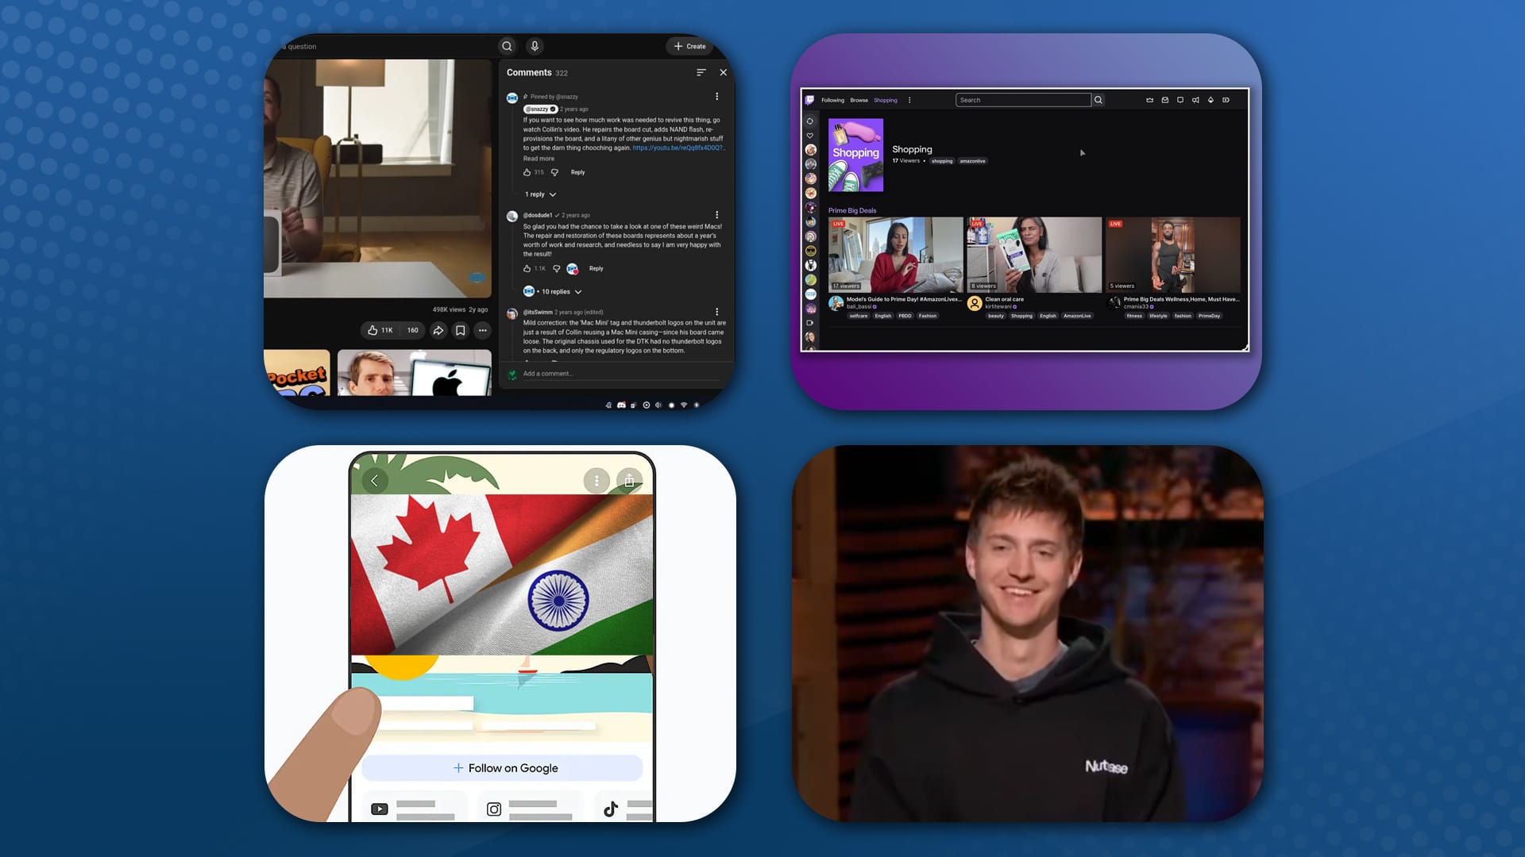Click the YouTube voice search microphone
The image size is (1525, 857).
click(x=535, y=46)
